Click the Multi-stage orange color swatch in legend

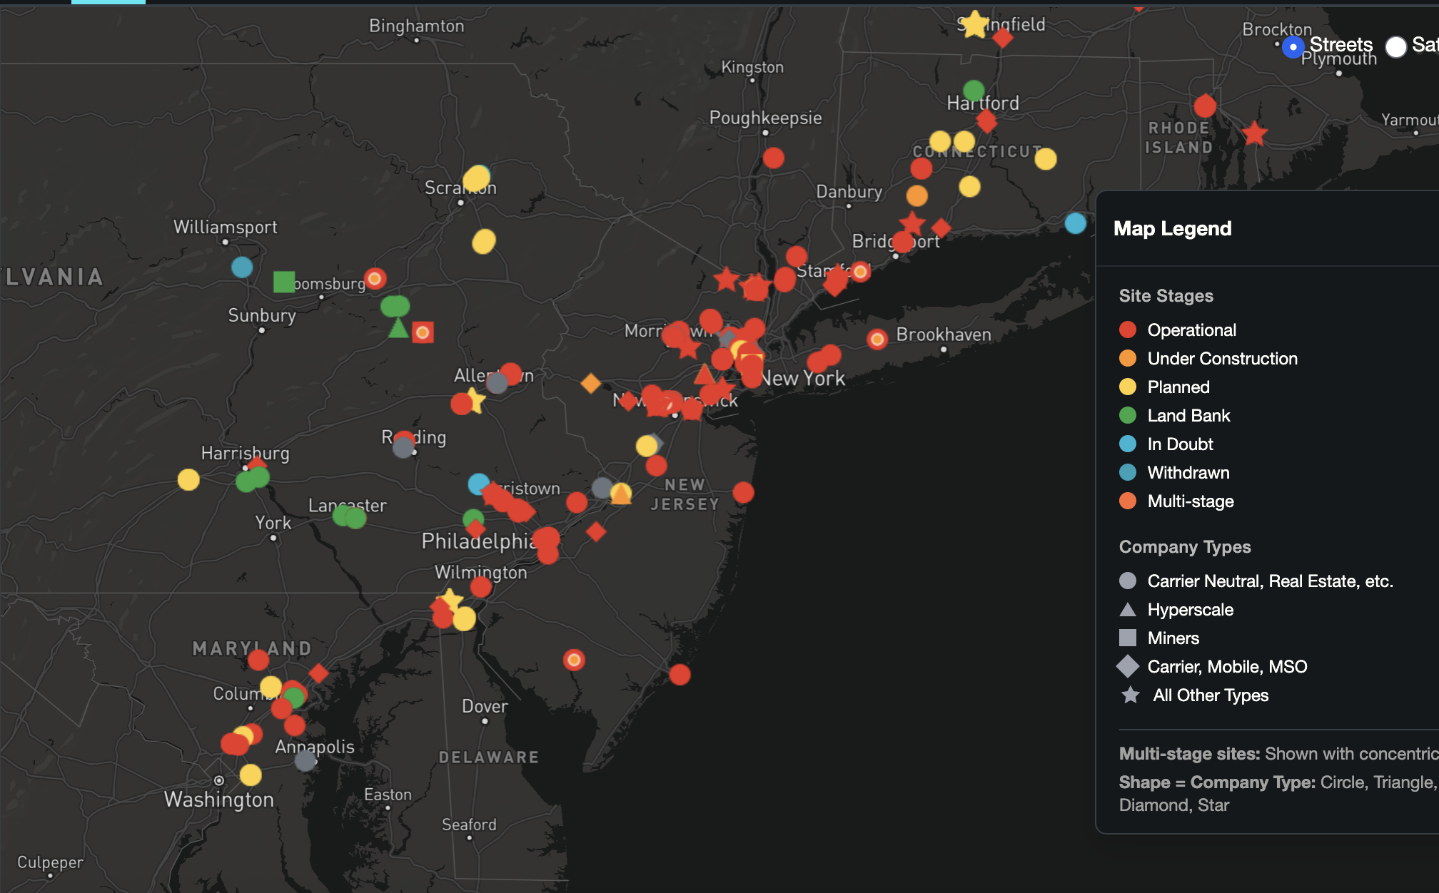coord(1129,501)
